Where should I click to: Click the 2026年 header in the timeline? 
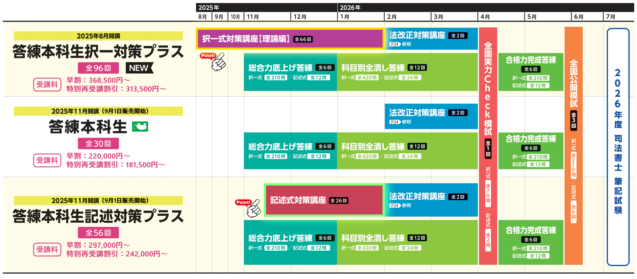point(350,8)
